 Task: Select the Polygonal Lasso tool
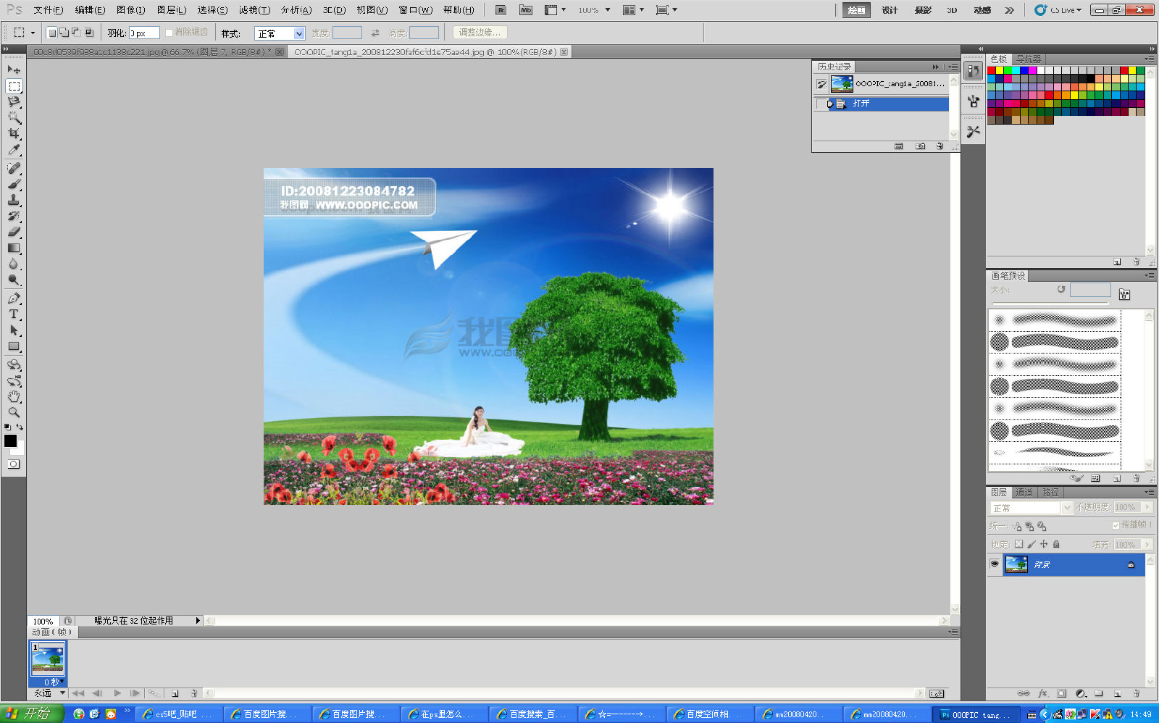tap(14, 101)
